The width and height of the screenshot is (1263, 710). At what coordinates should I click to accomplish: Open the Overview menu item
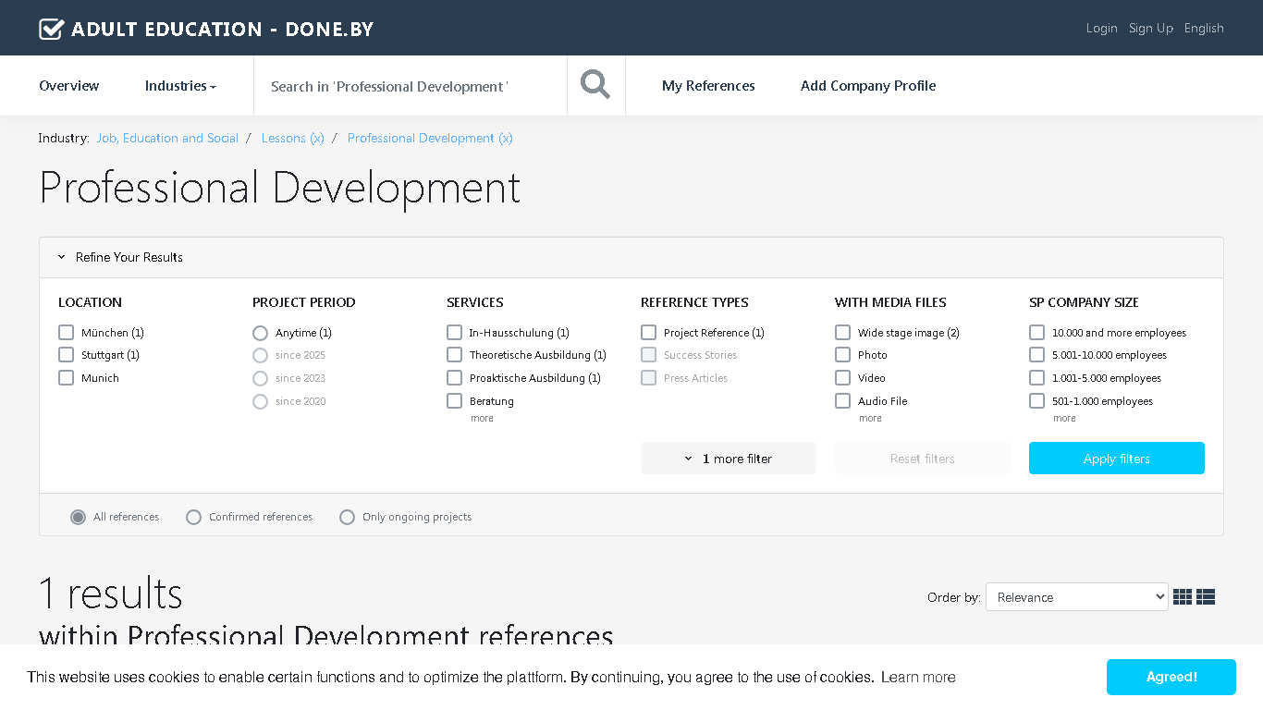pos(69,85)
